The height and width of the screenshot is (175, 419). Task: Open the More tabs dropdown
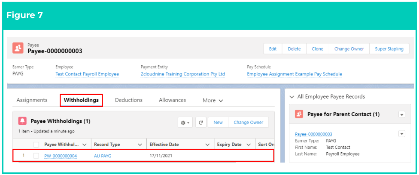point(213,100)
